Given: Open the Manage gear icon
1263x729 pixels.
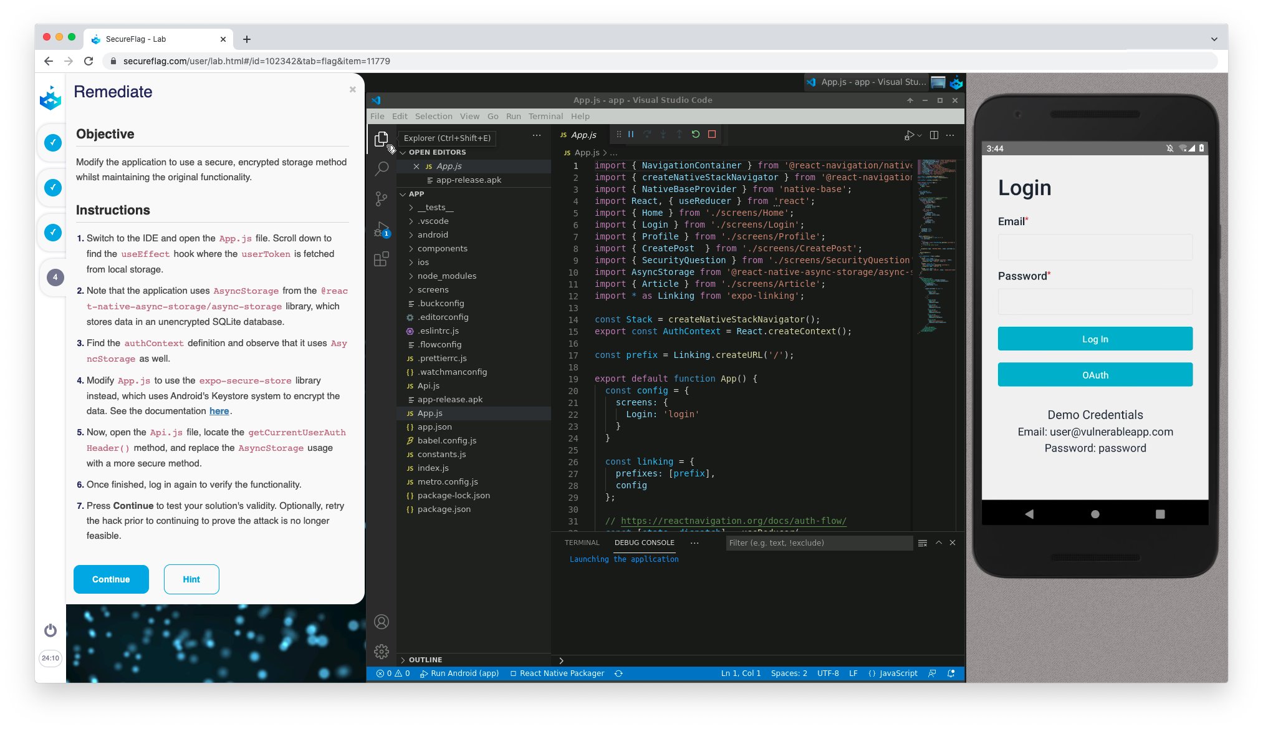Looking at the screenshot, I should (382, 652).
